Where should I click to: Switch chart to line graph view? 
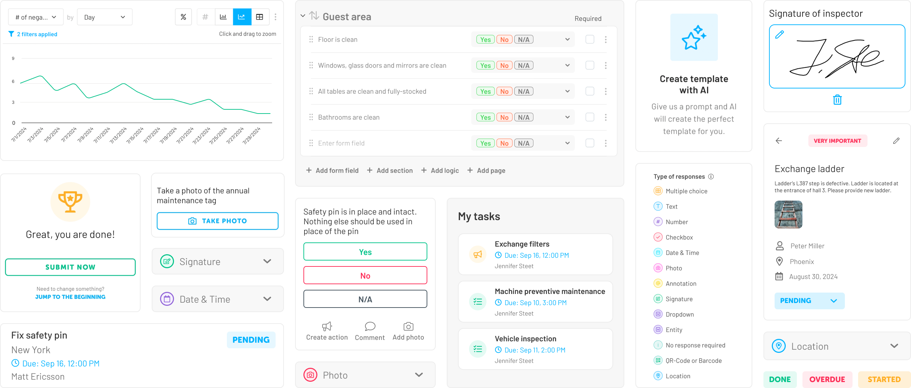click(x=242, y=17)
